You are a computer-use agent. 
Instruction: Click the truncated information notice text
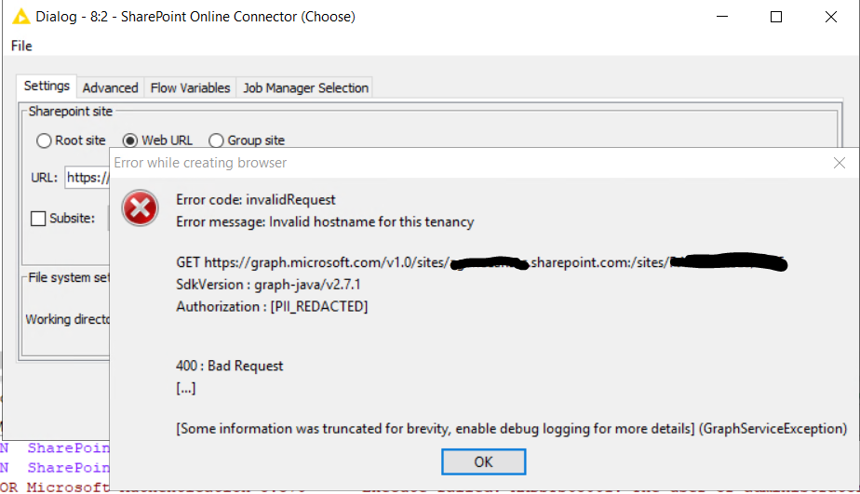511,429
